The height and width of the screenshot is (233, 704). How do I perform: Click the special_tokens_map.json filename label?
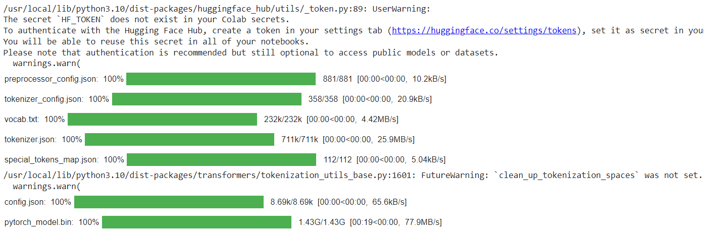click(x=52, y=160)
